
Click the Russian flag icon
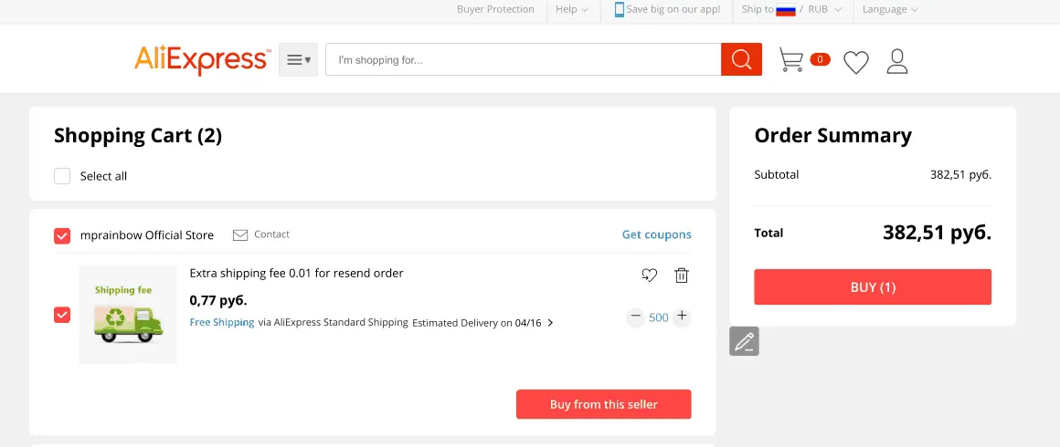coord(786,9)
